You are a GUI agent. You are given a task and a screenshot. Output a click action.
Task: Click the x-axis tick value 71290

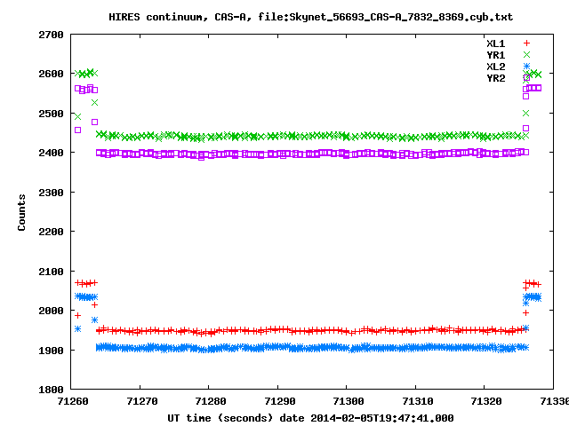pos(280,401)
